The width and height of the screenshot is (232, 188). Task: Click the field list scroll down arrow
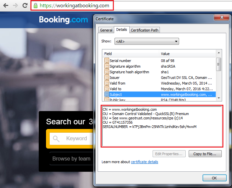coord(219,98)
